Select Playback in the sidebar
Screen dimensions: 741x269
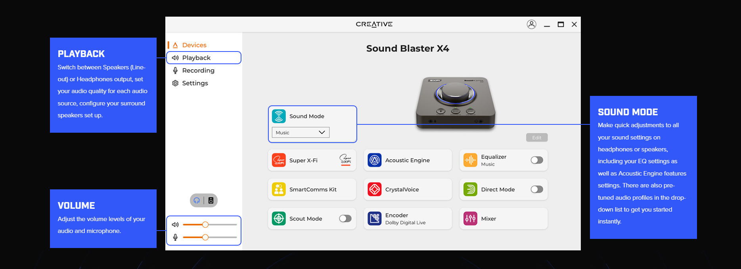(x=196, y=58)
